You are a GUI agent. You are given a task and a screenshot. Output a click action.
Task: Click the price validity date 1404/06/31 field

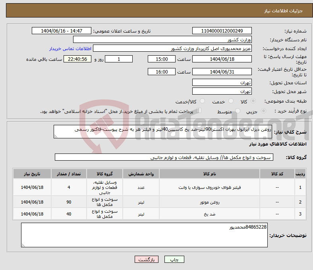tap(222, 72)
